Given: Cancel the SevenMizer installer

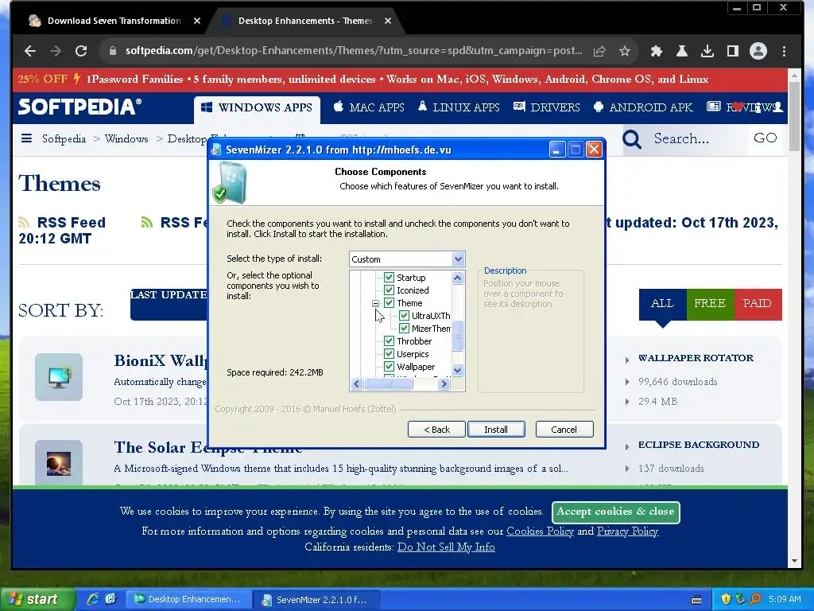Looking at the screenshot, I should (x=564, y=429).
